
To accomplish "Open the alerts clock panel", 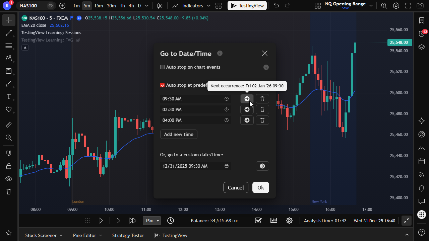I will coord(422,33).
